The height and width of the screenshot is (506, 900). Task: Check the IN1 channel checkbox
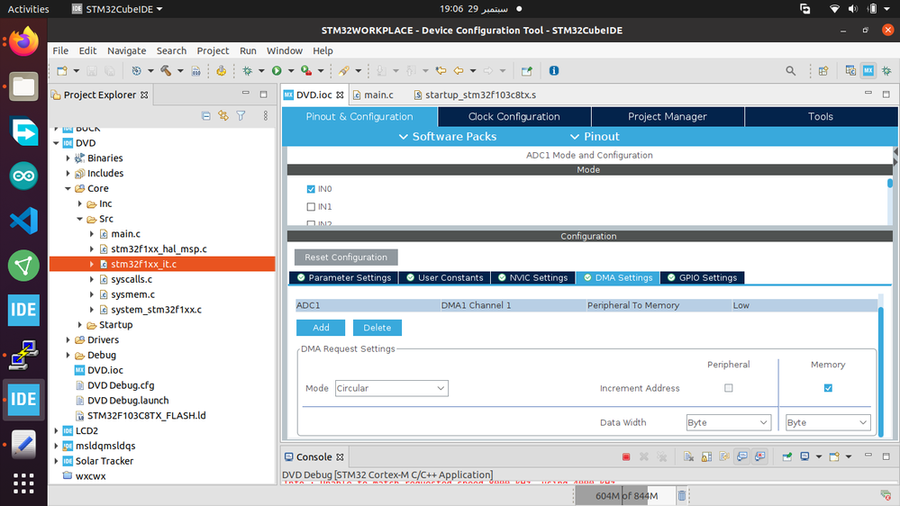click(x=311, y=206)
